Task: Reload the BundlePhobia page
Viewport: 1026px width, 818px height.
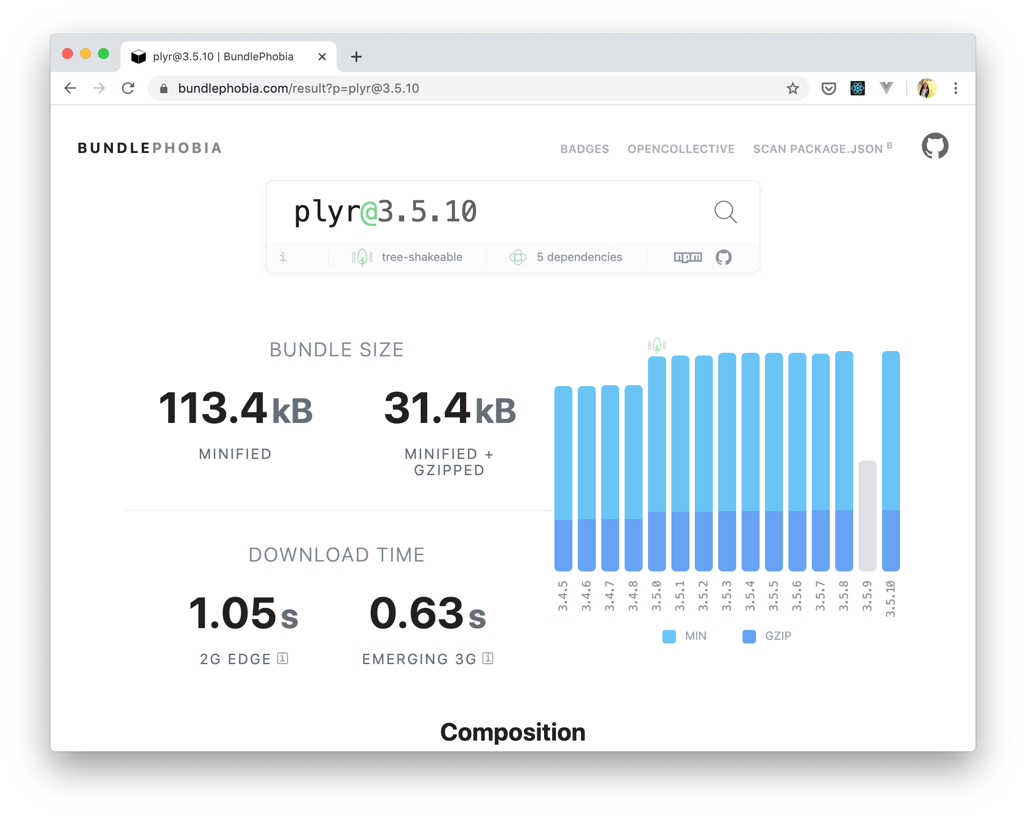Action: [x=128, y=88]
